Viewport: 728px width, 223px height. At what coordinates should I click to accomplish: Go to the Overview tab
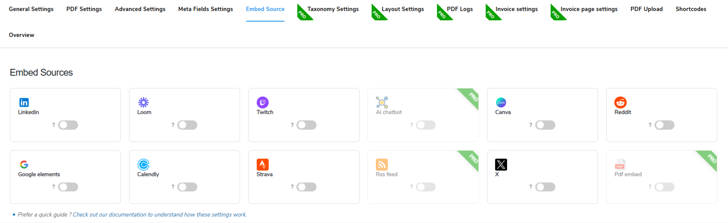coord(22,35)
